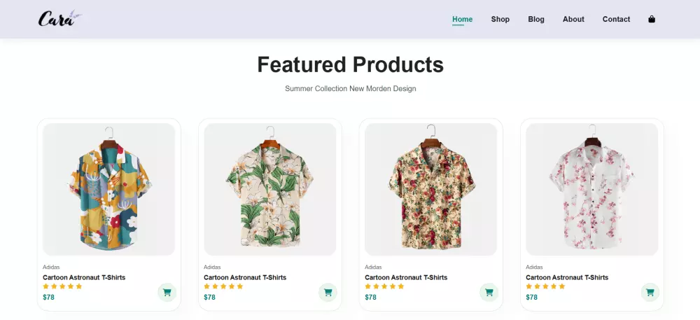View the teal-yellow cartoon shirt image
This screenshot has width=700, height=320.
point(109,189)
